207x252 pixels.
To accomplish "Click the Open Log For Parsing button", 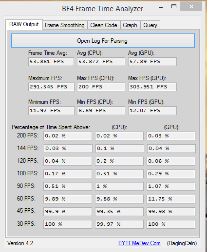I will (x=103, y=41).
